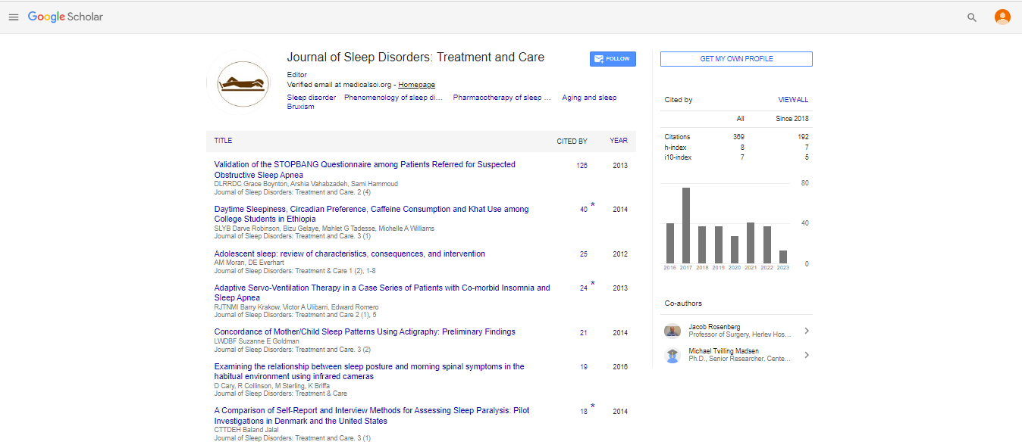
Task: Open Adolescent sleep review article
Action: (350, 254)
